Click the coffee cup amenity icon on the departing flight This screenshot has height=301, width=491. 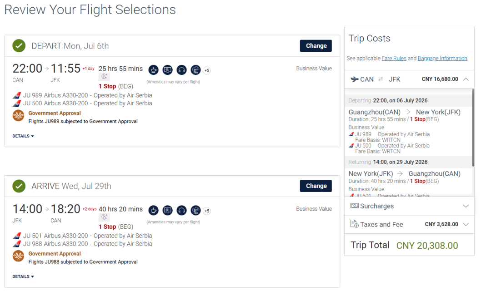coord(154,70)
